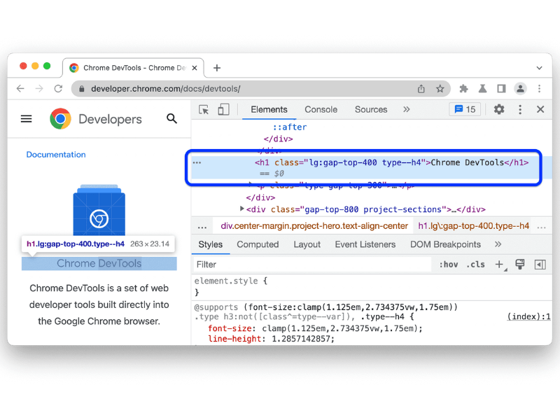560x420 pixels.
Task: Select the Chrome DevTools browser tab
Action: [x=133, y=68]
